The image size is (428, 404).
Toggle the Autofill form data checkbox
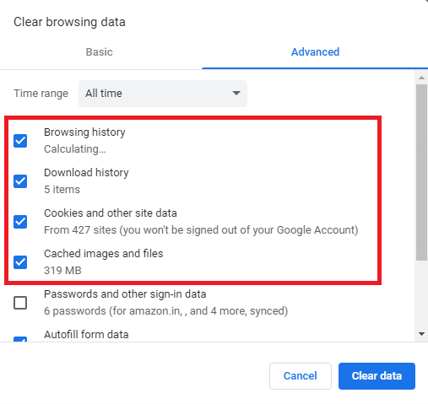(x=20, y=339)
